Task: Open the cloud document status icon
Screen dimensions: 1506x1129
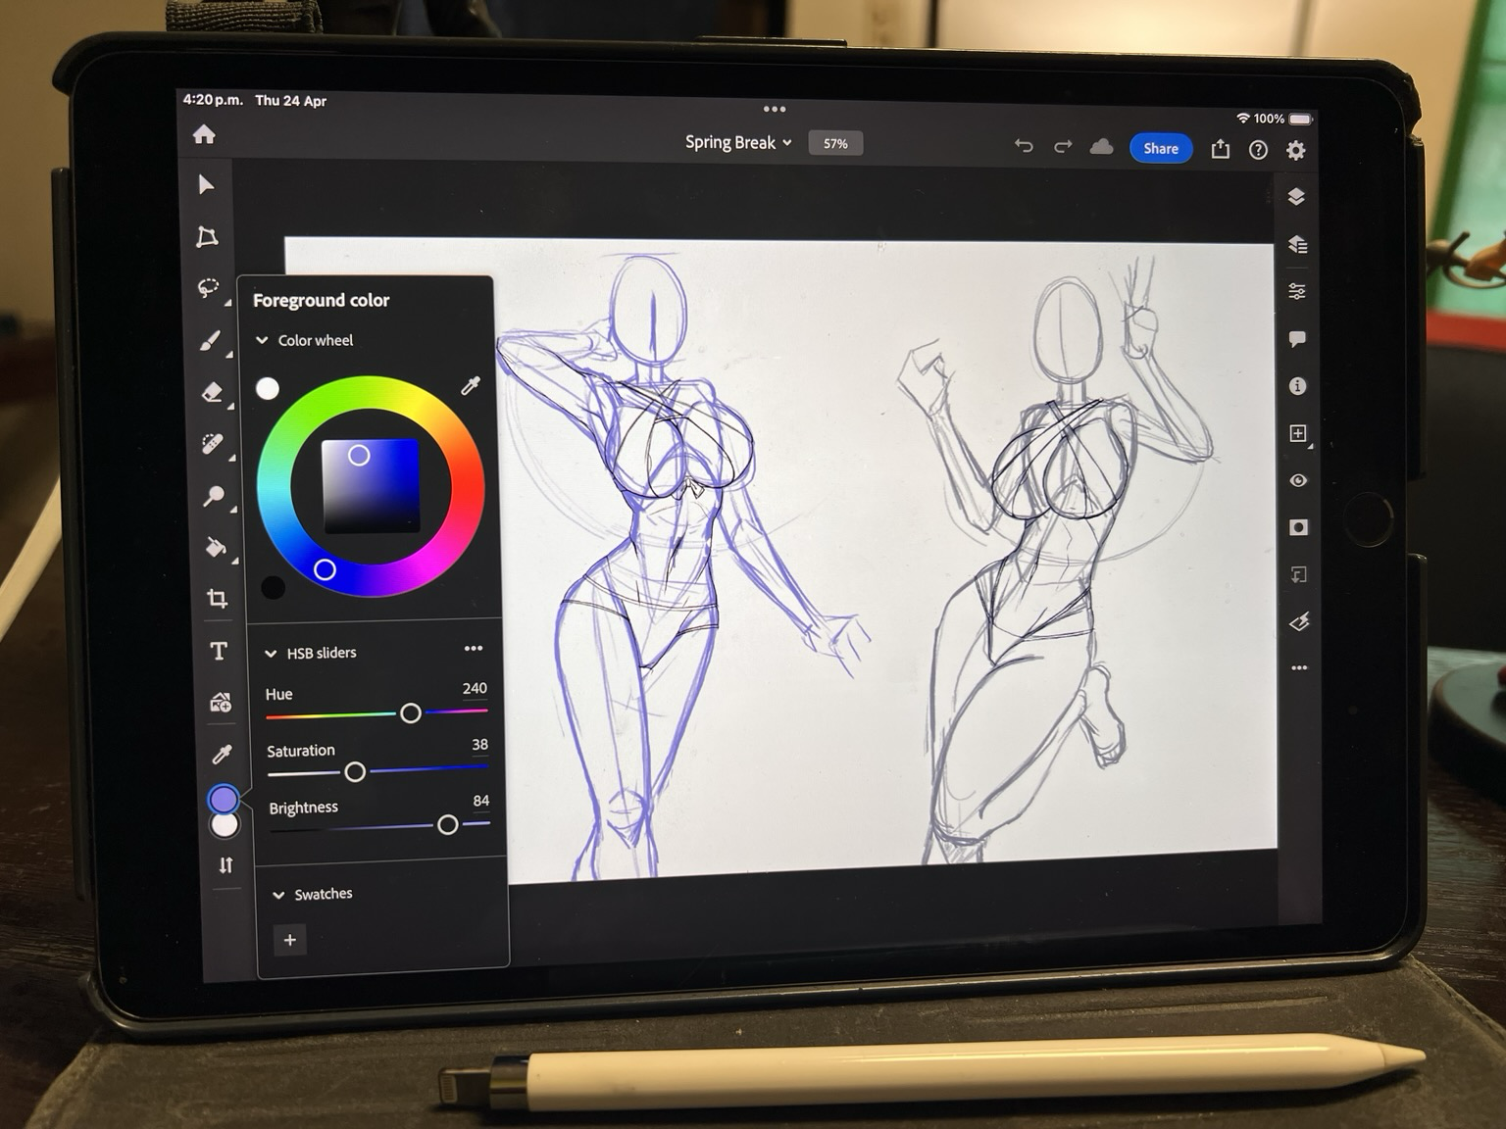Action: tap(1102, 147)
